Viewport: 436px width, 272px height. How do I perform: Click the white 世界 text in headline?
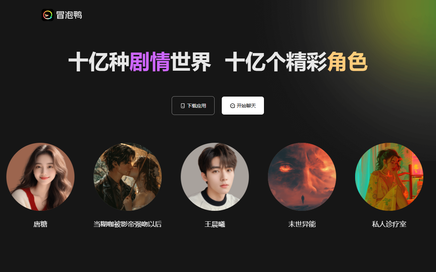click(191, 62)
